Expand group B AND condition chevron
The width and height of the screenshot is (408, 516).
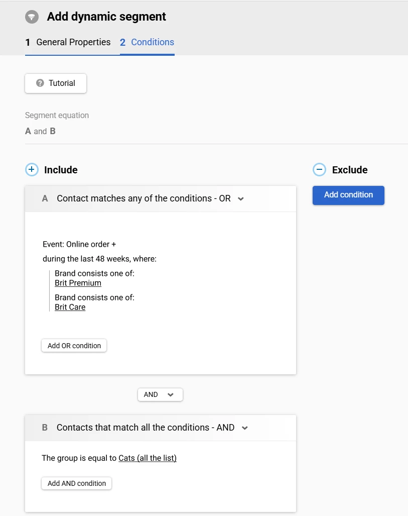pyautogui.click(x=244, y=428)
